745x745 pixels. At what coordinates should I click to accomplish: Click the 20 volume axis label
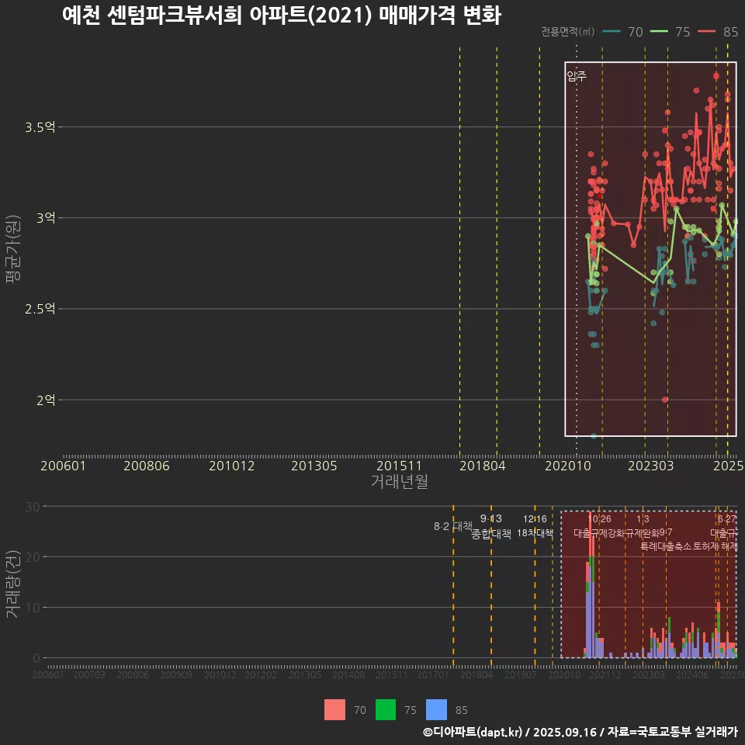tap(33, 557)
